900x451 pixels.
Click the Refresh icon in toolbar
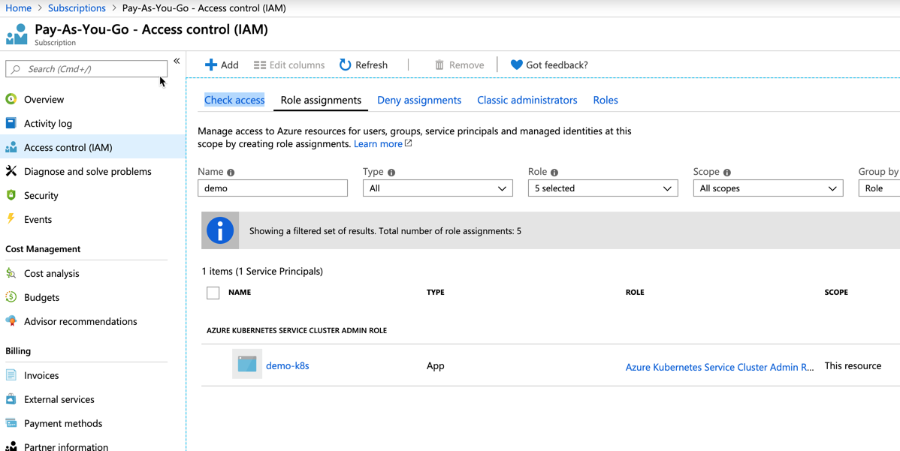point(345,65)
